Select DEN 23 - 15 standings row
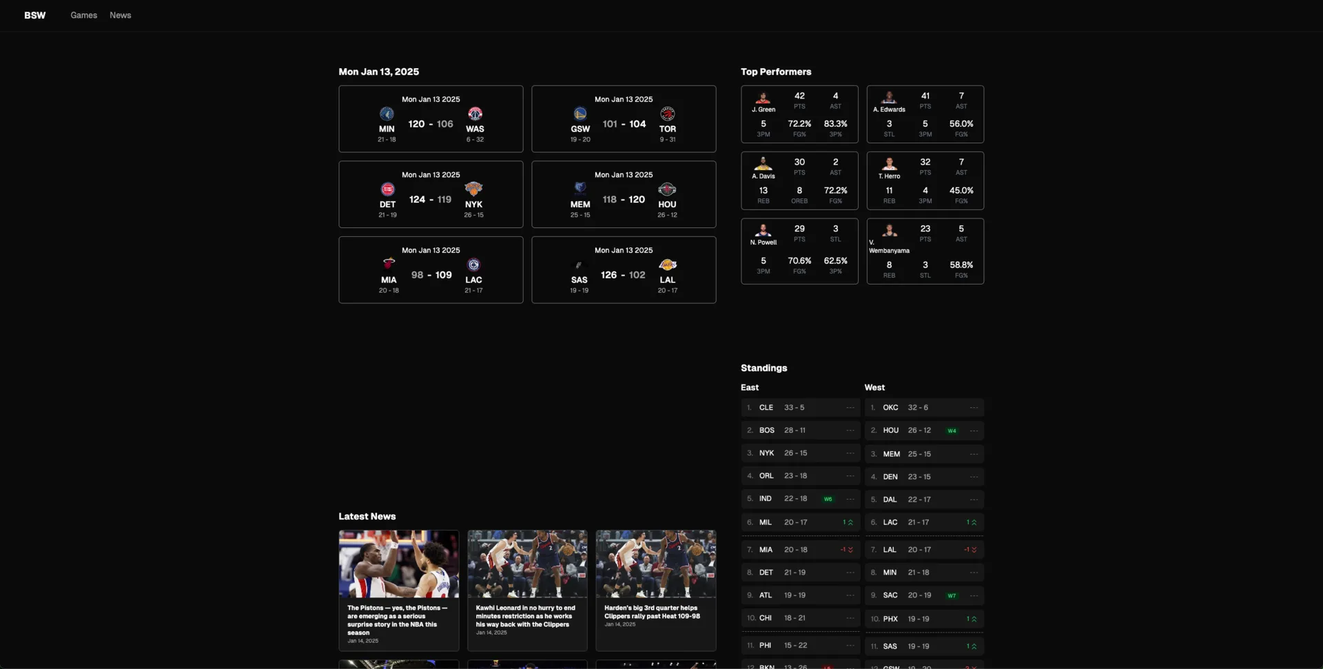The image size is (1323, 669). pyautogui.click(x=924, y=476)
